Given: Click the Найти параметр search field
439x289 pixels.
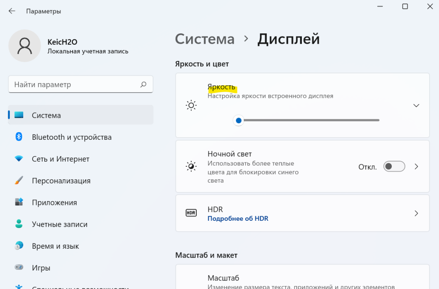Looking at the screenshot, I should 81,84.
